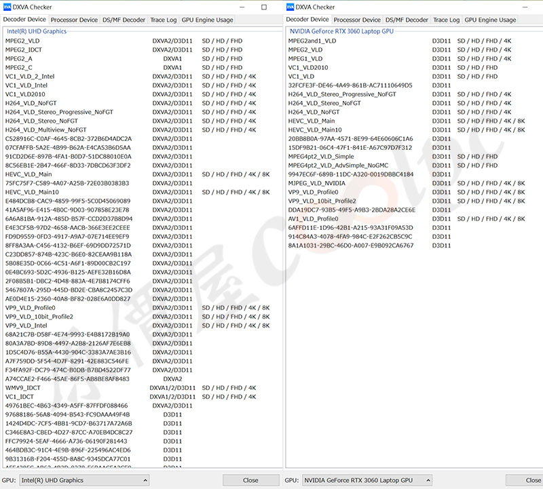This screenshot has width=543, height=489.
Task: Select VP9_VLD_Profile0 in the NVIDIA list
Action: [407, 192]
